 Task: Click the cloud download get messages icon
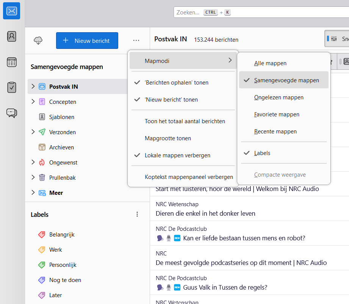(38, 41)
